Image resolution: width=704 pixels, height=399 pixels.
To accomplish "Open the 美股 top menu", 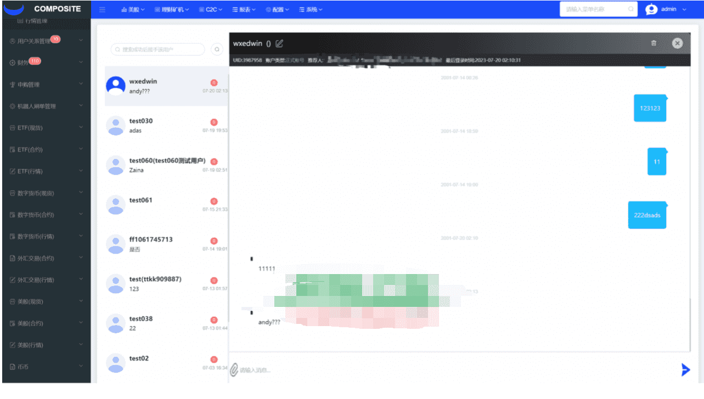I will (133, 9).
